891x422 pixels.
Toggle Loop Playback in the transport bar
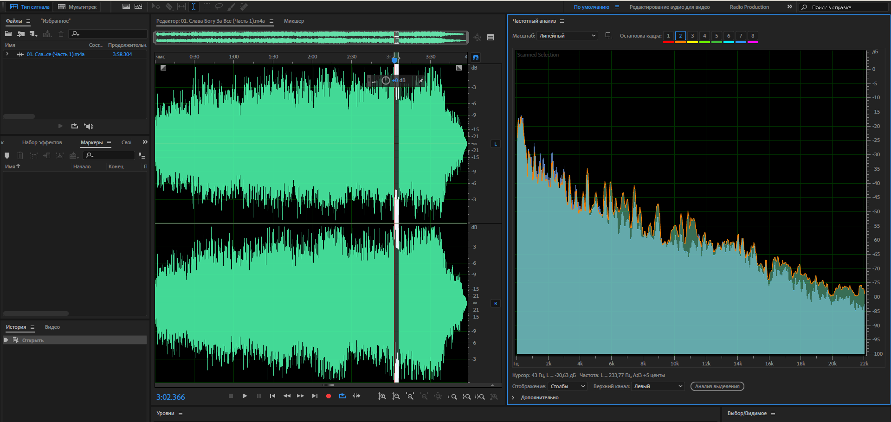pyautogui.click(x=342, y=396)
